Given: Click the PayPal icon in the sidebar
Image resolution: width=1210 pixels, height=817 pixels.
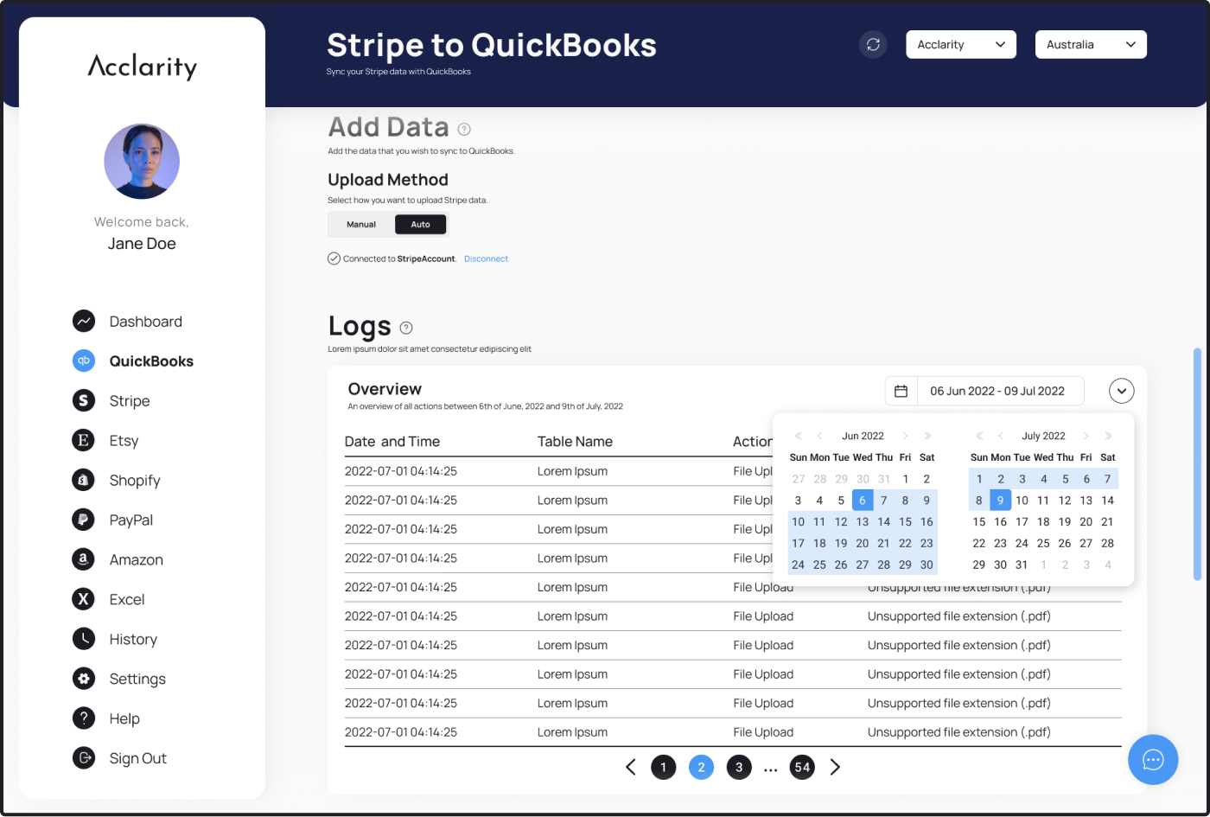Looking at the screenshot, I should pos(83,520).
